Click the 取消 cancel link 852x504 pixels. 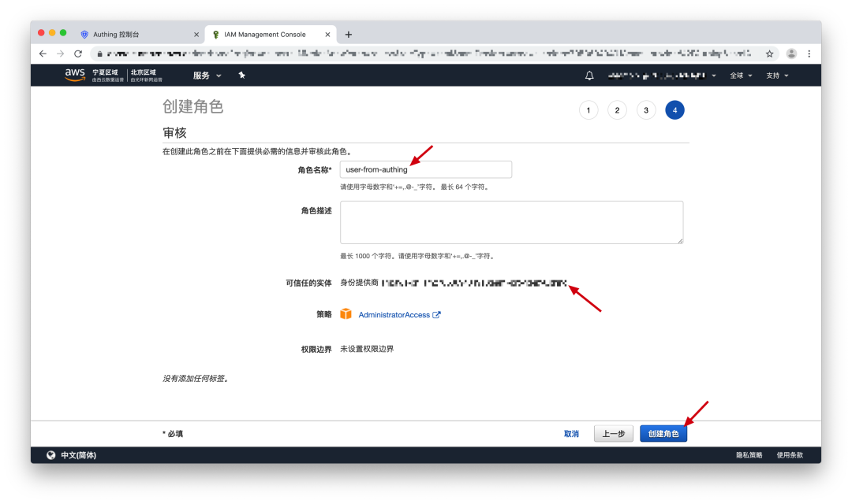click(x=571, y=433)
